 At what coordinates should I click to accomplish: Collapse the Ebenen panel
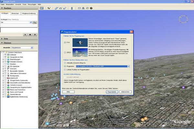coord(2,43)
